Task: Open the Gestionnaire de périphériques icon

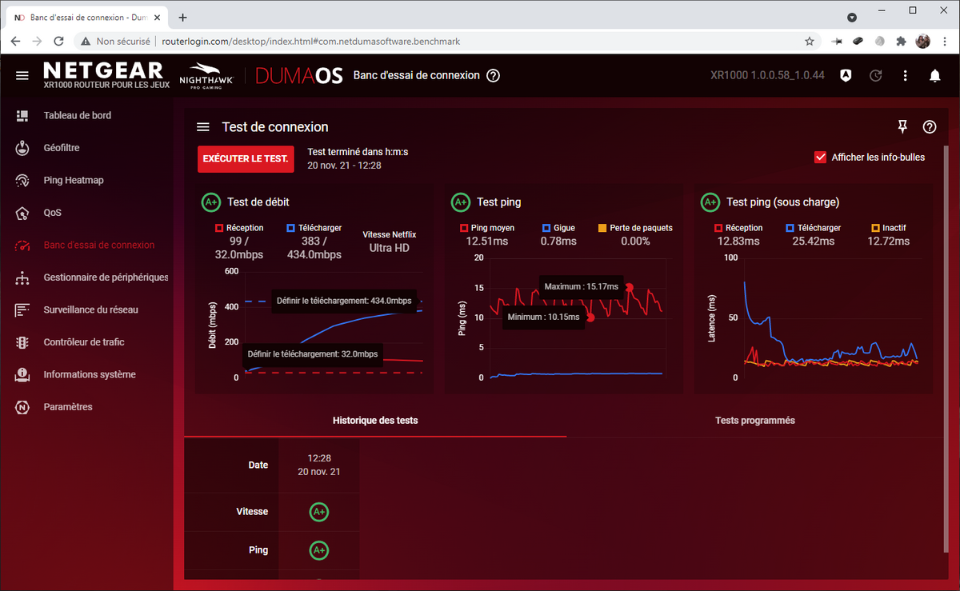Action: click(22, 278)
